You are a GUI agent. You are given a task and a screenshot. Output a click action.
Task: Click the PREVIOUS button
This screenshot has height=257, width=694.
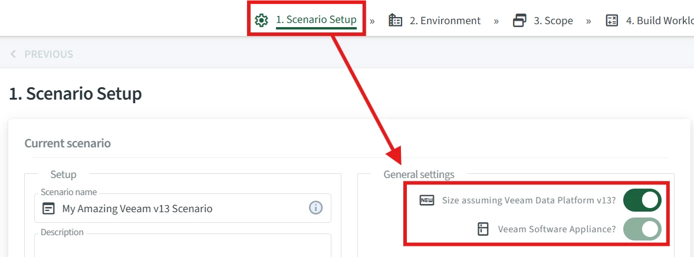(41, 54)
